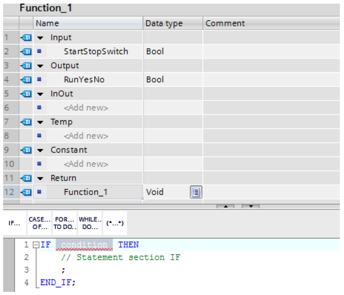Screen dimensions: 344x295
Task: Click the Input section label
Action: (x=61, y=38)
